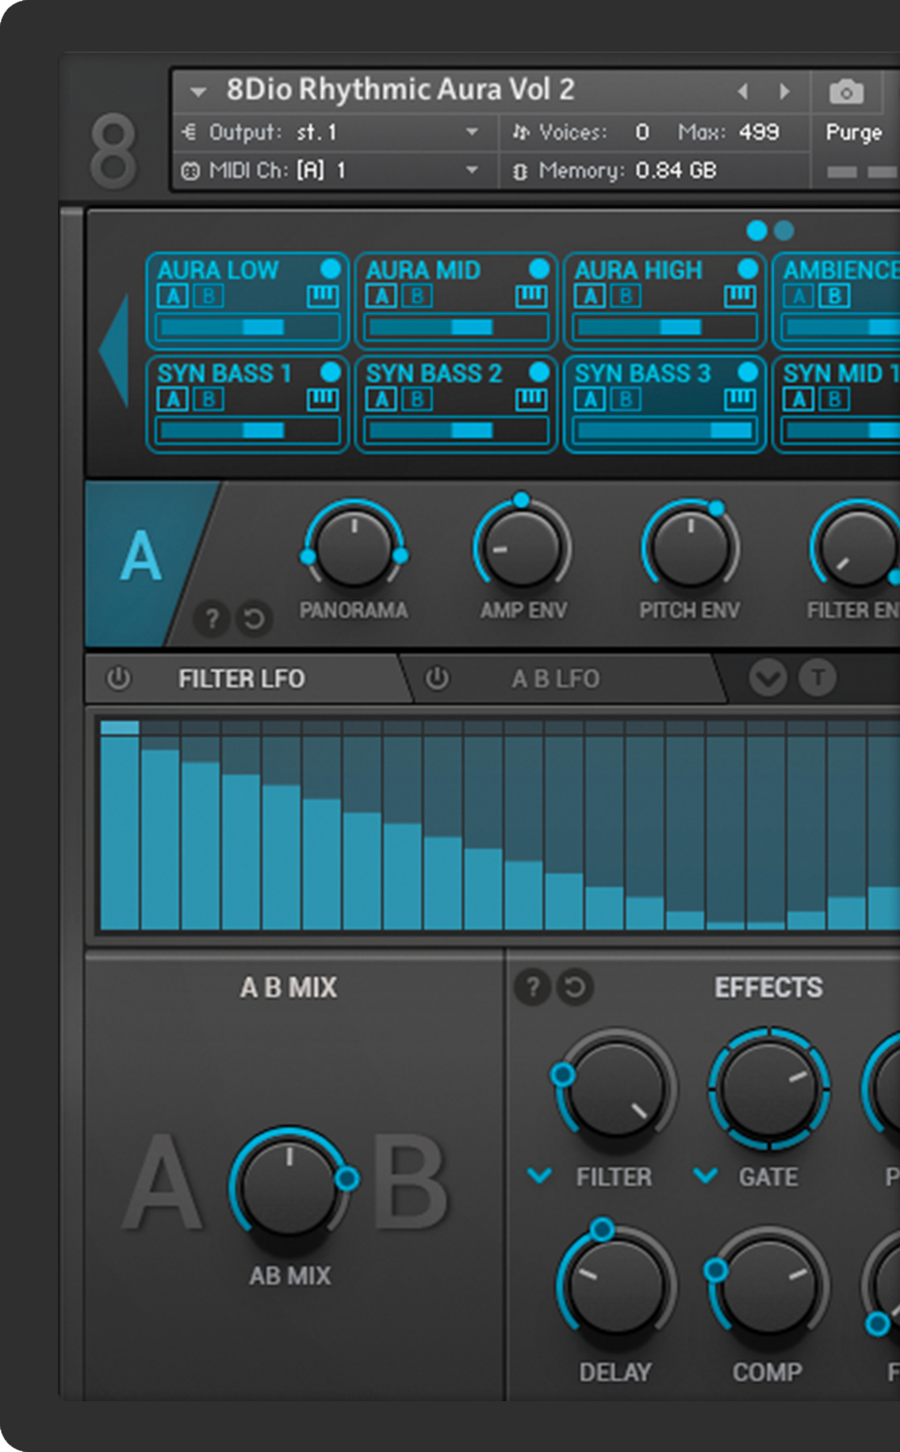Viewport: 900px width, 1452px height.
Task: Open the camera snapshot view
Action: 846,92
